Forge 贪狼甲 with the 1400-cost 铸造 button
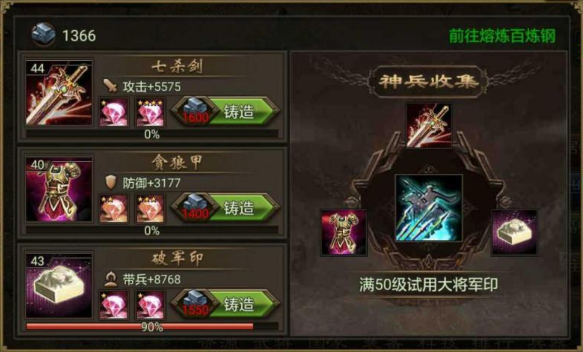 225,207
